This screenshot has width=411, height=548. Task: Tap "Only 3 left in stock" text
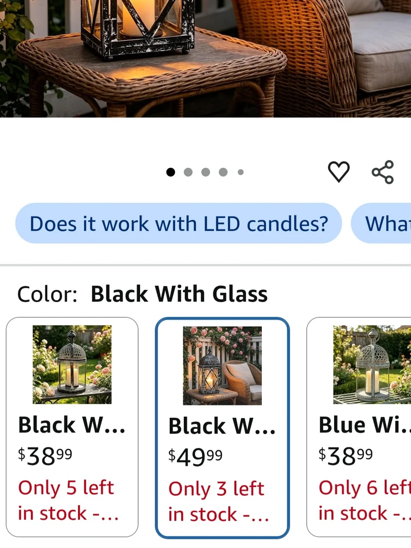tap(218, 502)
